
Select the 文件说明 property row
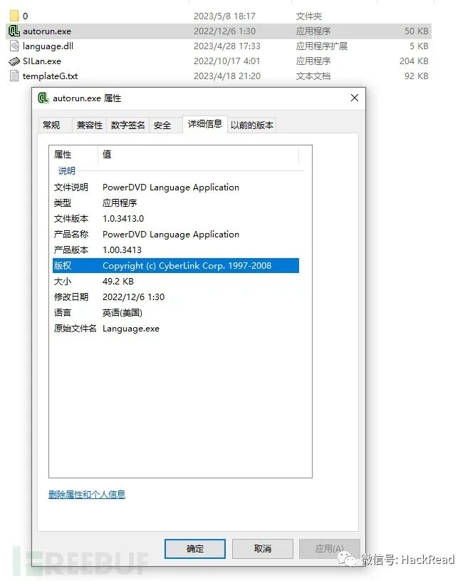[x=176, y=187]
